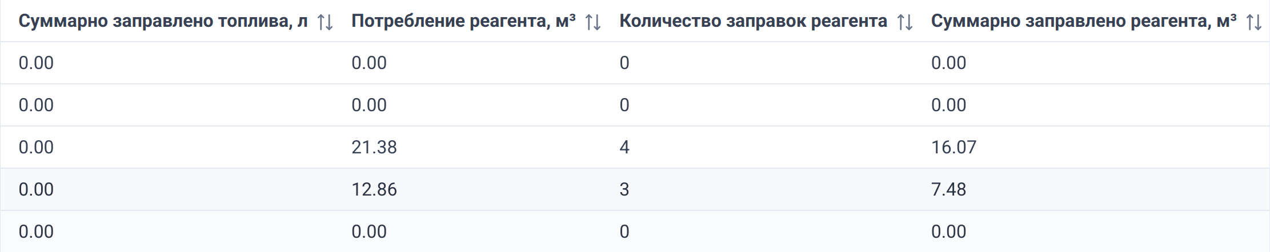The height and width of the screenshot is (252, 1270).
Task: Click the Суммарно заправлено реагента, м³ header
Action: (1084, 21)
